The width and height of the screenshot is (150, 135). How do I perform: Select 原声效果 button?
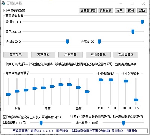tap(16, 55)
